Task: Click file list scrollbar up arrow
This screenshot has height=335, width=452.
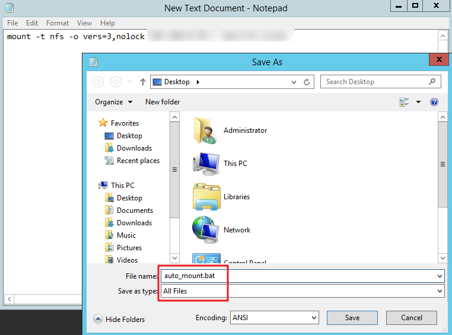Action: (443, 117)
